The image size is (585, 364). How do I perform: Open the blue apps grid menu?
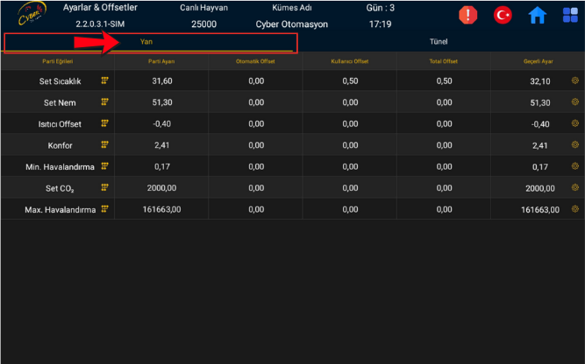(570, 15)
